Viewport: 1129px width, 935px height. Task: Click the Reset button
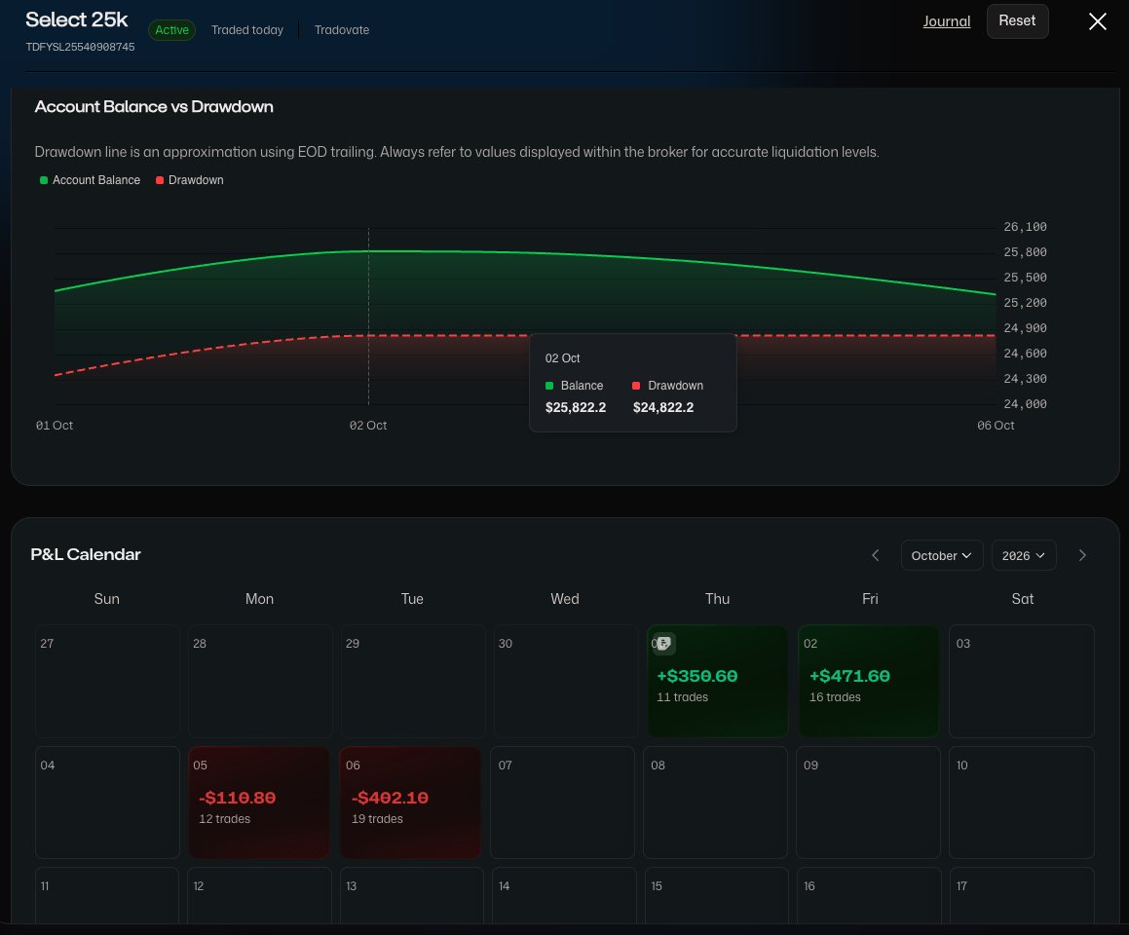[x=1017, y=20]
